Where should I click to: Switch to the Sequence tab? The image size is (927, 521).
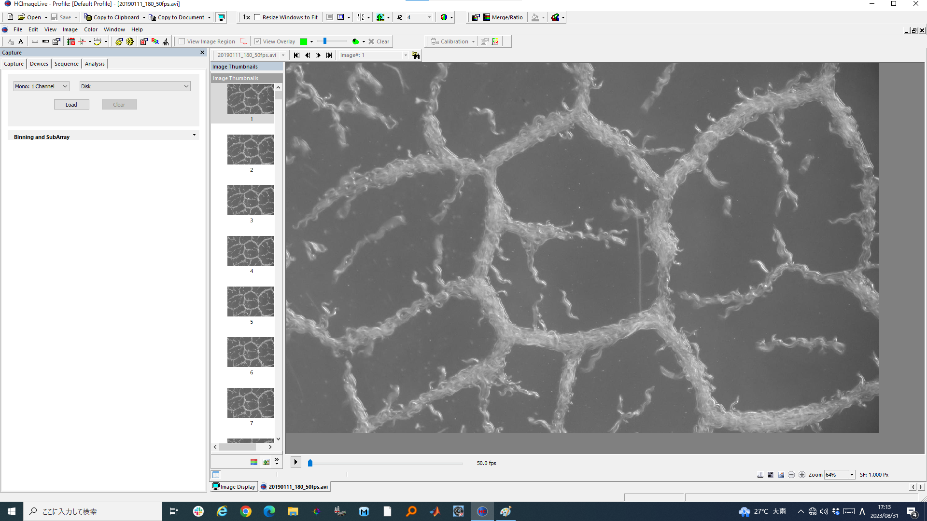(x=66, y=64)
